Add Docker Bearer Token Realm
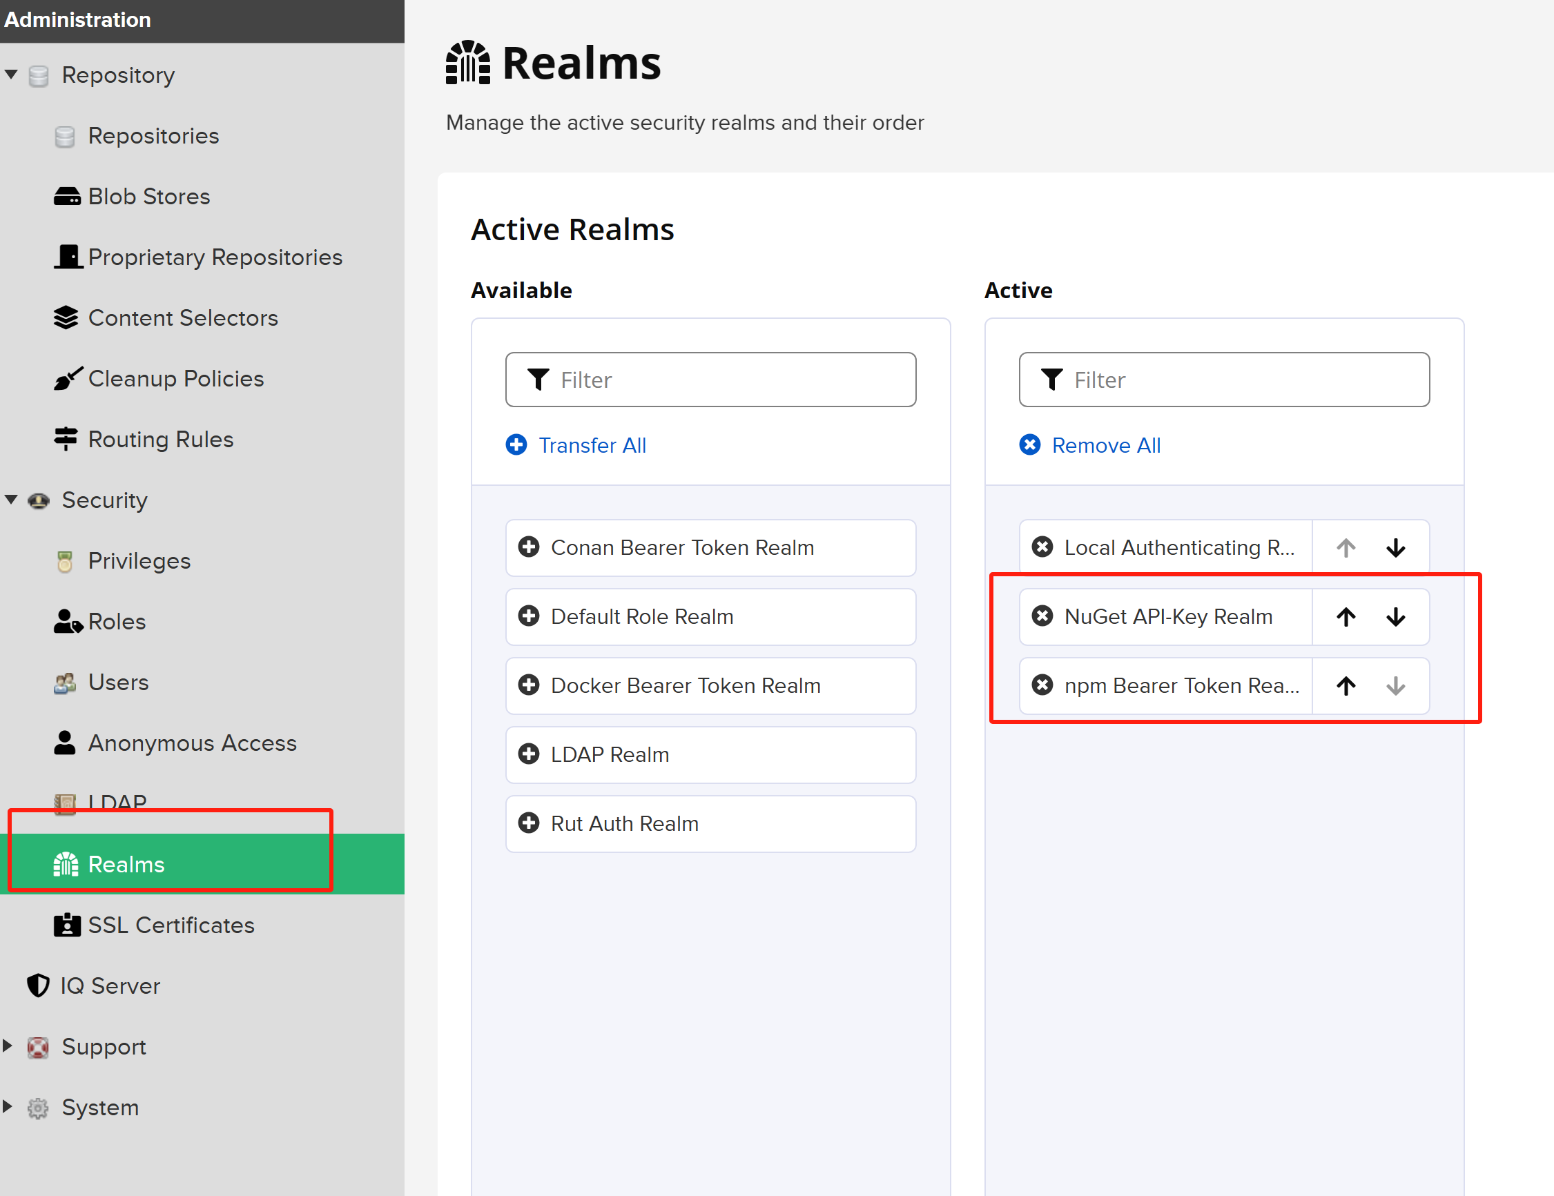The height and width of the screenshot is (1196, 1554). tap(710, 686)
